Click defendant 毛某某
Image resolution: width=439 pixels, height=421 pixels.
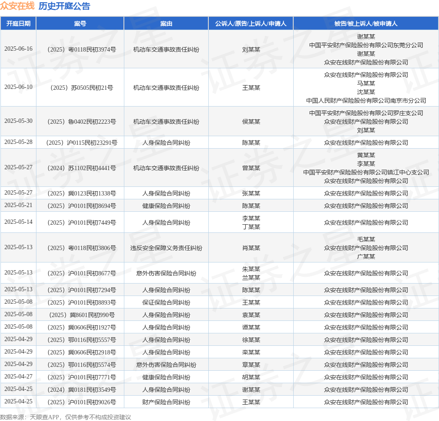[x=366, y=239]
